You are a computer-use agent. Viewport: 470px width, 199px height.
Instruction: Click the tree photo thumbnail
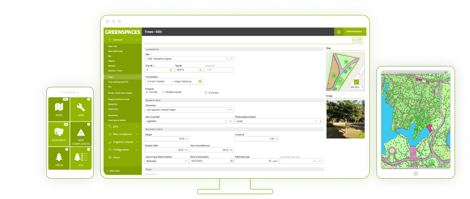345,119
